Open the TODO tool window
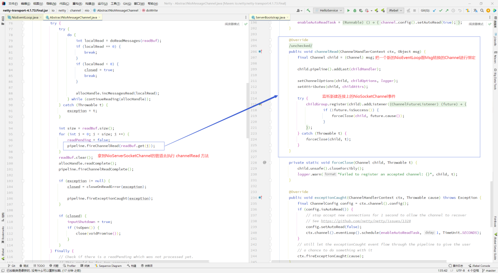 pos(39,266)
